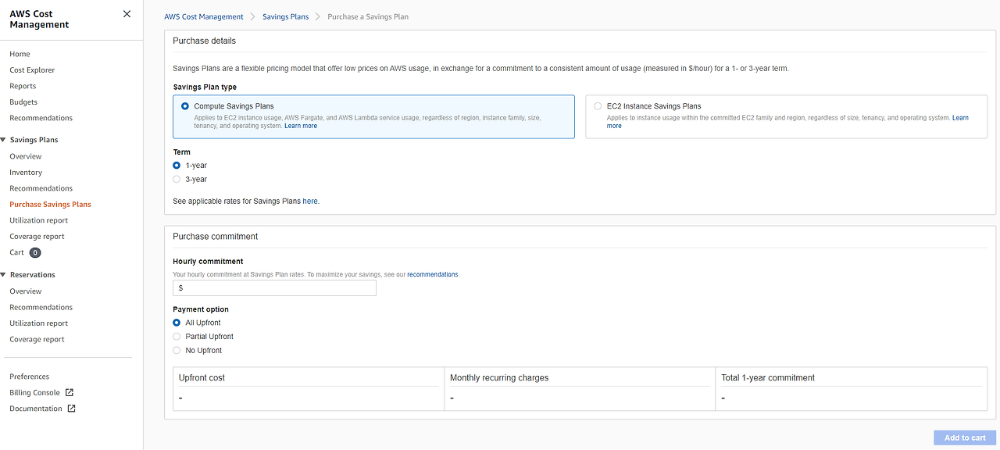Click the Hourly commitment input field

[274, 288]
